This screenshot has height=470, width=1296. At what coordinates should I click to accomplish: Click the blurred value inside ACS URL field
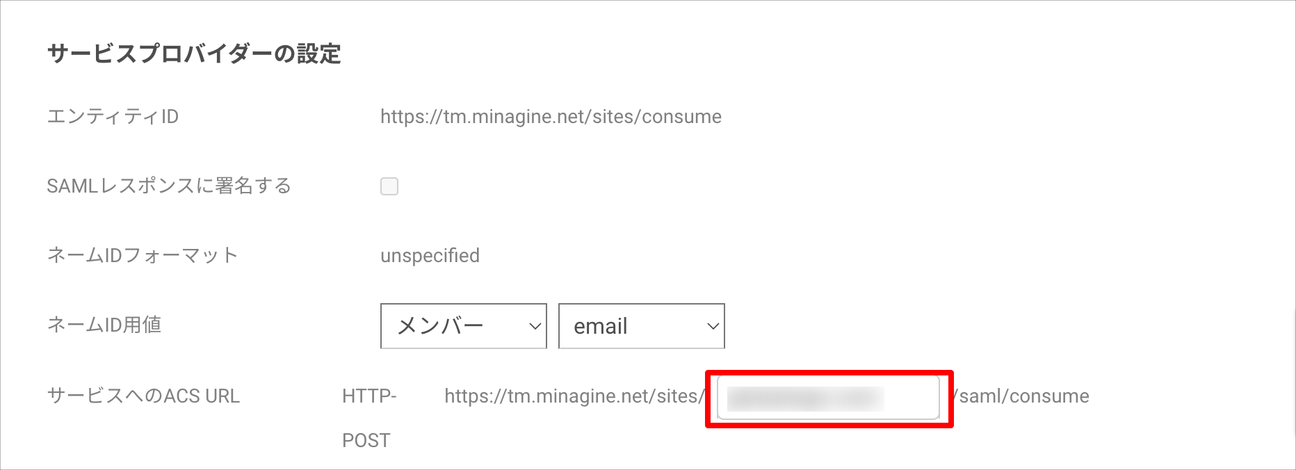[x=805, y=398]
